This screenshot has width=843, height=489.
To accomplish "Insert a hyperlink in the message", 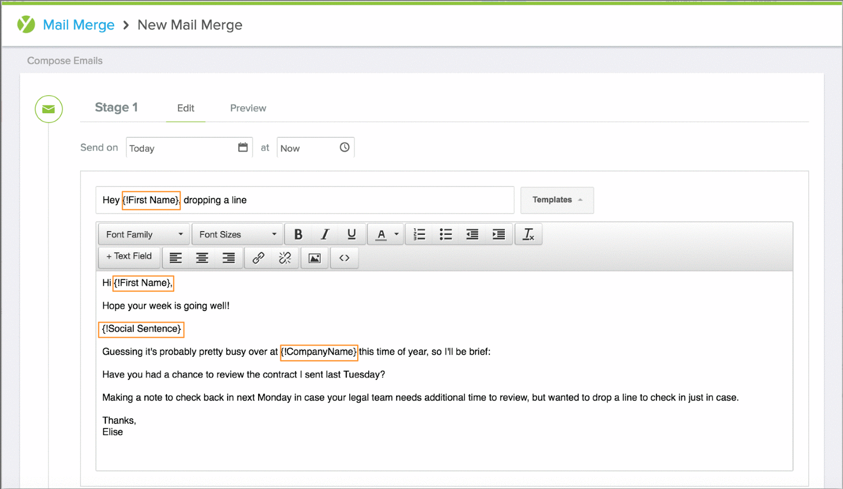I will tap(258, 258).
